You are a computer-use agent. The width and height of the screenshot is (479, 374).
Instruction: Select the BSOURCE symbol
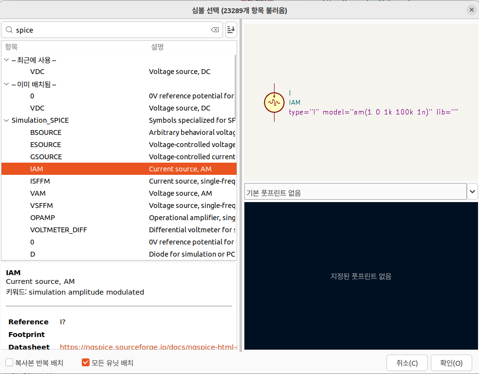pos(46,132)
